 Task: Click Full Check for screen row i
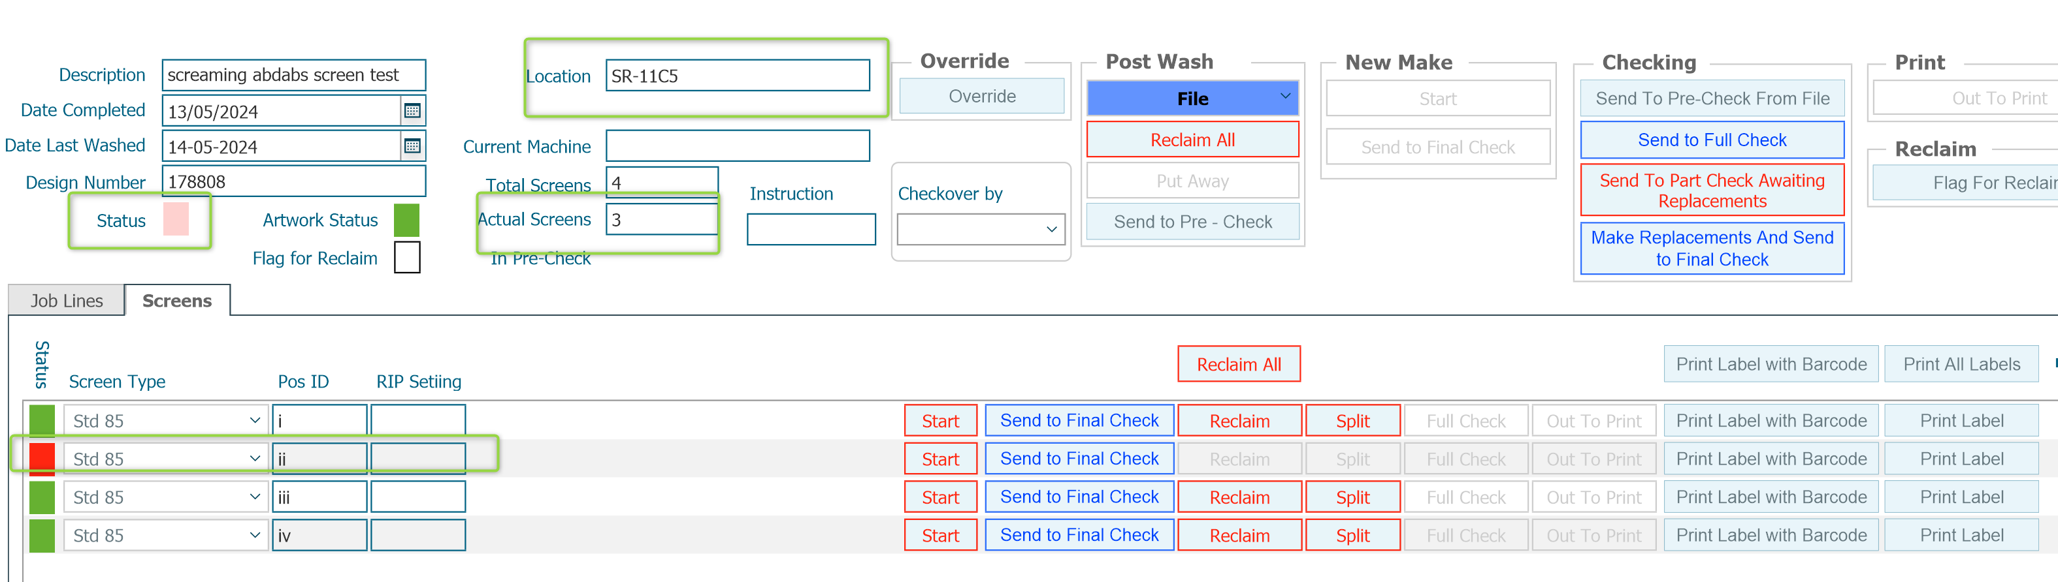pyautogui.click(x=1466, y=421)
